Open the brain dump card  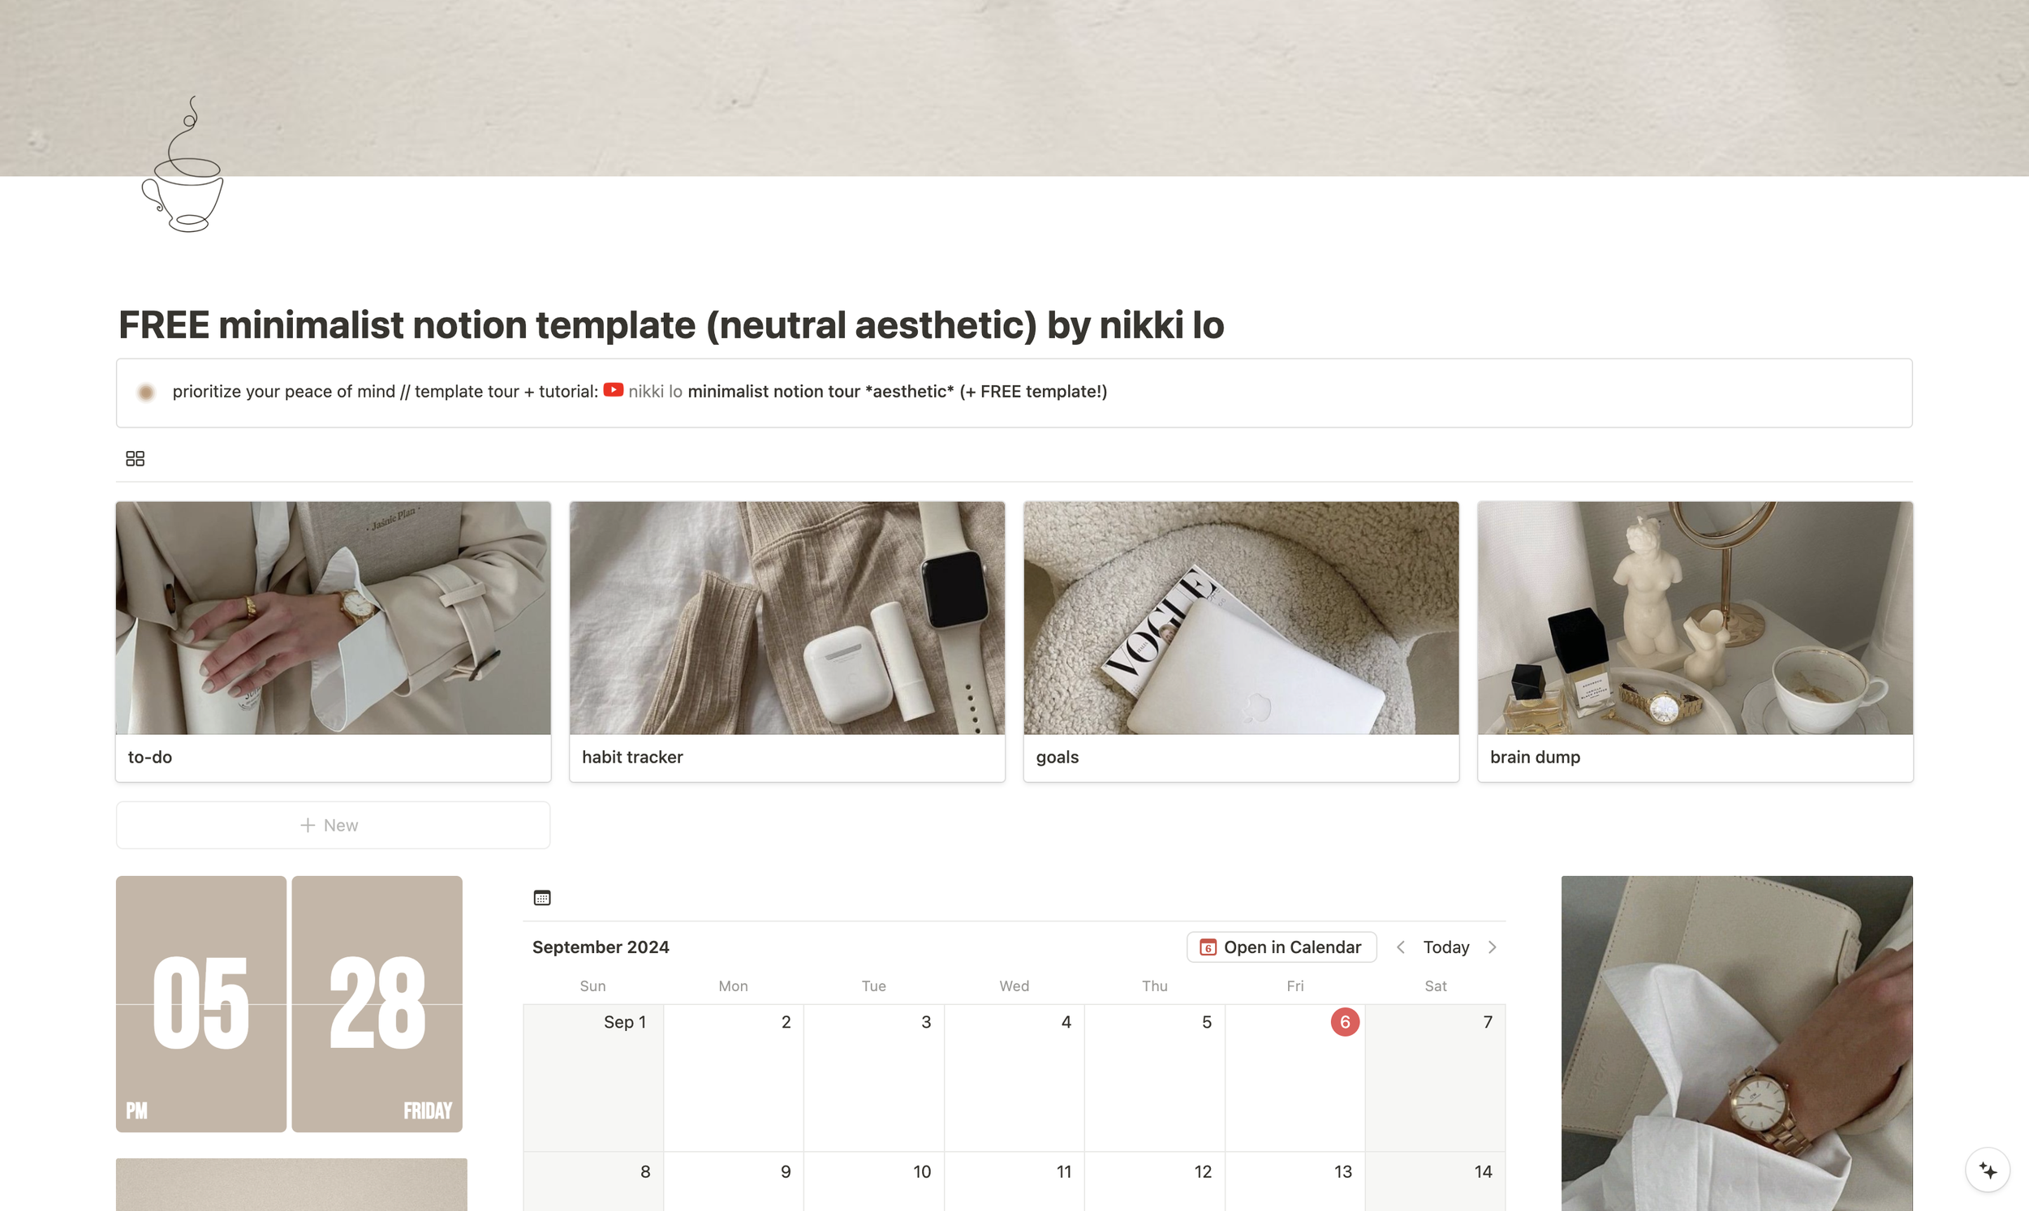(1695, 642)
